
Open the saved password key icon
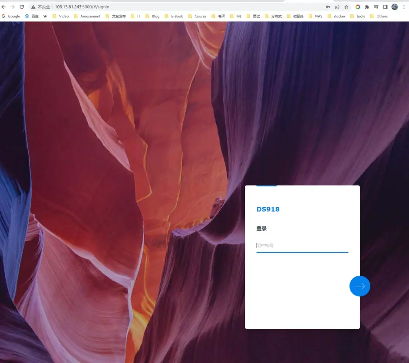(328, 7)
